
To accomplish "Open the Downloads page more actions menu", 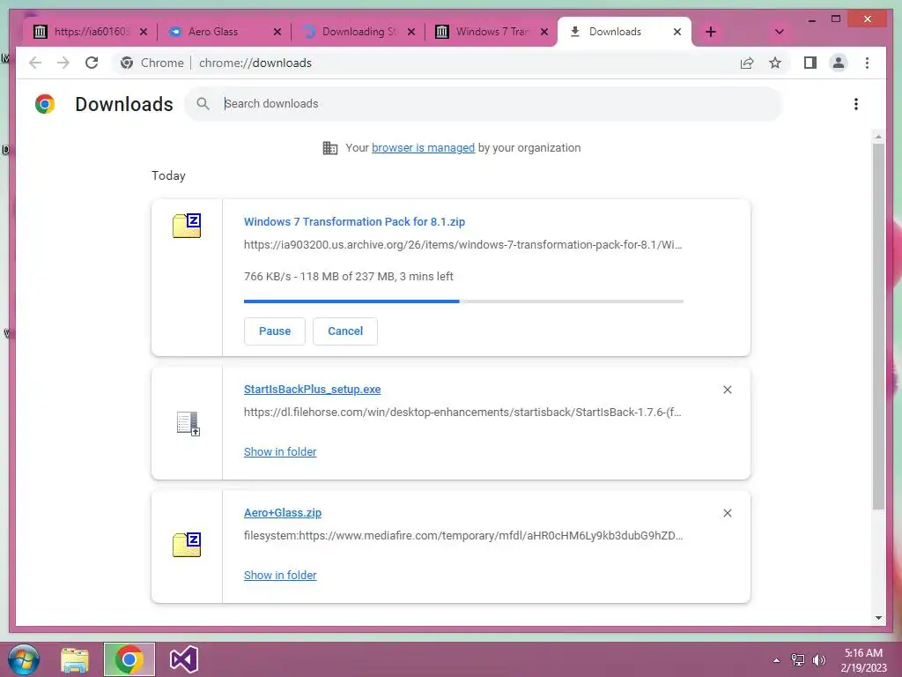I will [856, 104].
